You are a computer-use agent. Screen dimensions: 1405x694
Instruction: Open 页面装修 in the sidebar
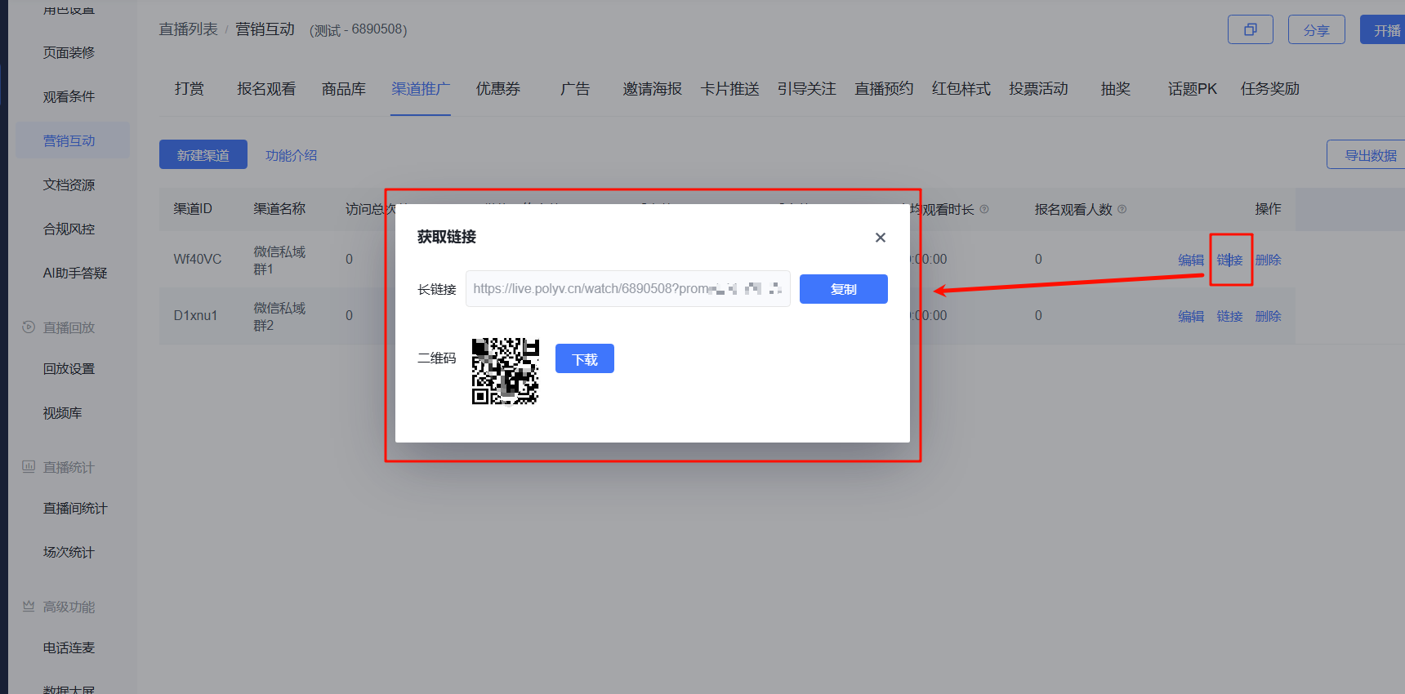pos(69,52)
